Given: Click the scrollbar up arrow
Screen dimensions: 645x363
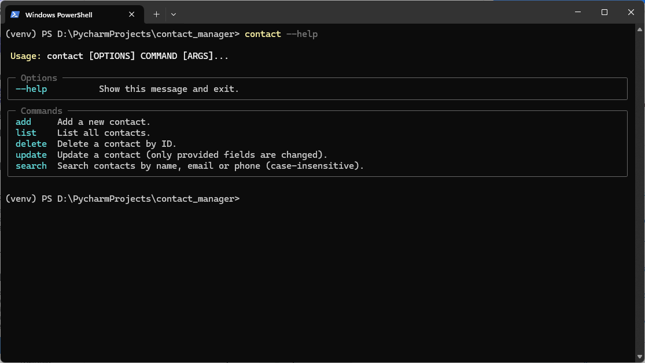Looking at the screenshot, I should click(640, 29).
